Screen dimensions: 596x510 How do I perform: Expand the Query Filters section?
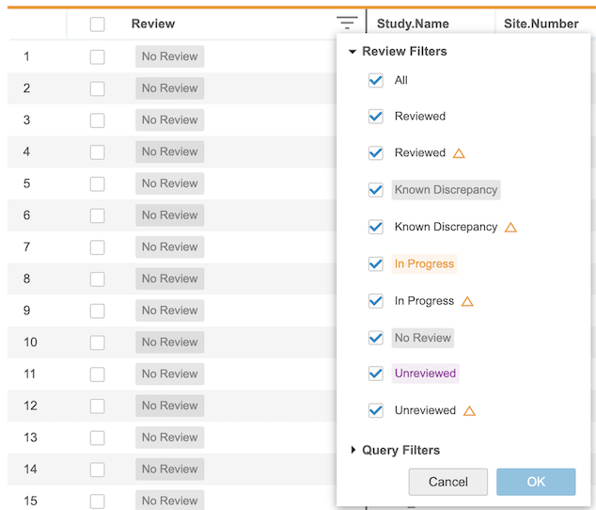click(x=353, y=451)
